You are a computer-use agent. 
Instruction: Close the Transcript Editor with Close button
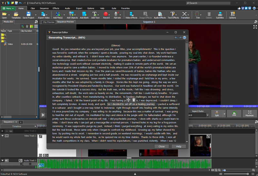162,146
